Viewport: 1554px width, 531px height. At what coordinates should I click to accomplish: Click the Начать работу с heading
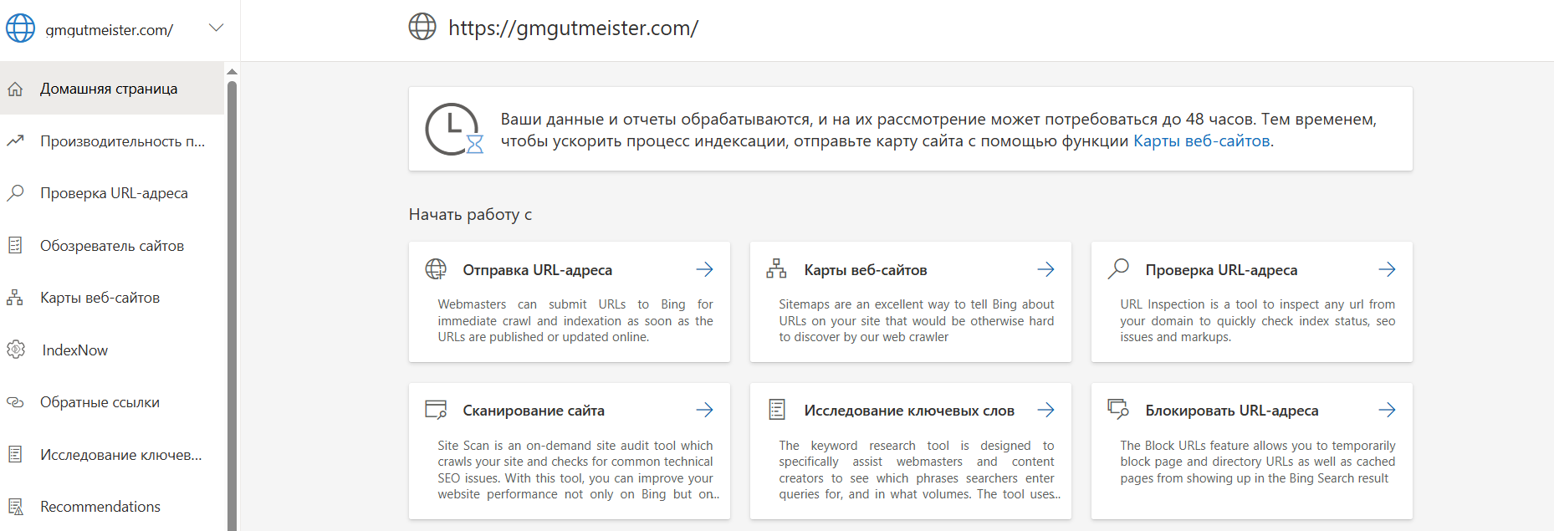pos(470,215)
